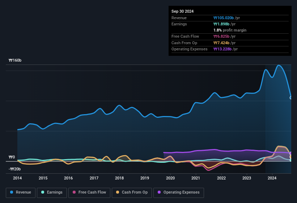
Task: Click the Revenue row label in tooltip
Action: [x=179, y=18]
